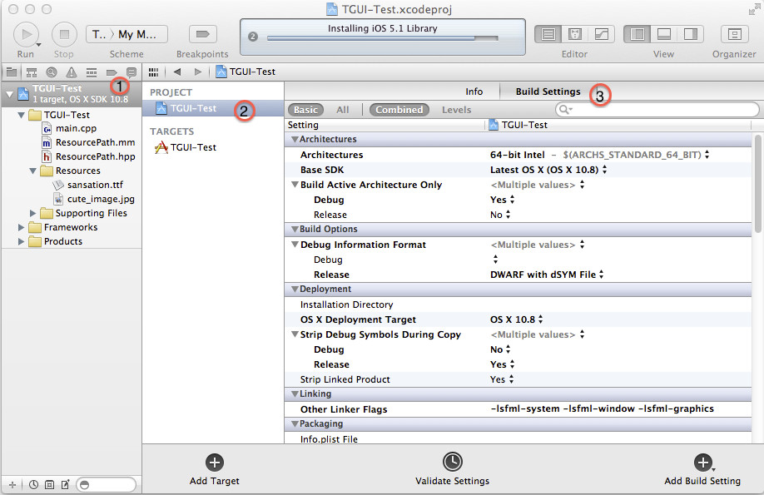Select the Levels view option

point(457,110)
